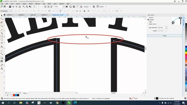187x105 pixels.
Task: Click the Import icon
Action: tap(45, 7)
